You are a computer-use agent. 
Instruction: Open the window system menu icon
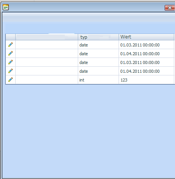(x=6, y=7)
